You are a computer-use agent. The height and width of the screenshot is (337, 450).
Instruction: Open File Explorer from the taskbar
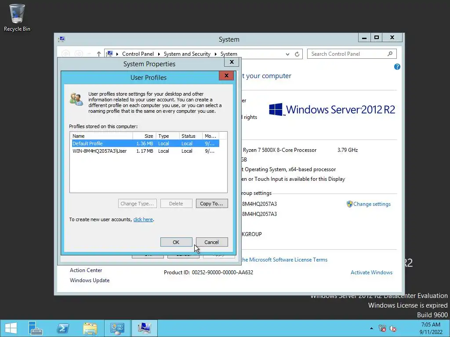[90, 328]
